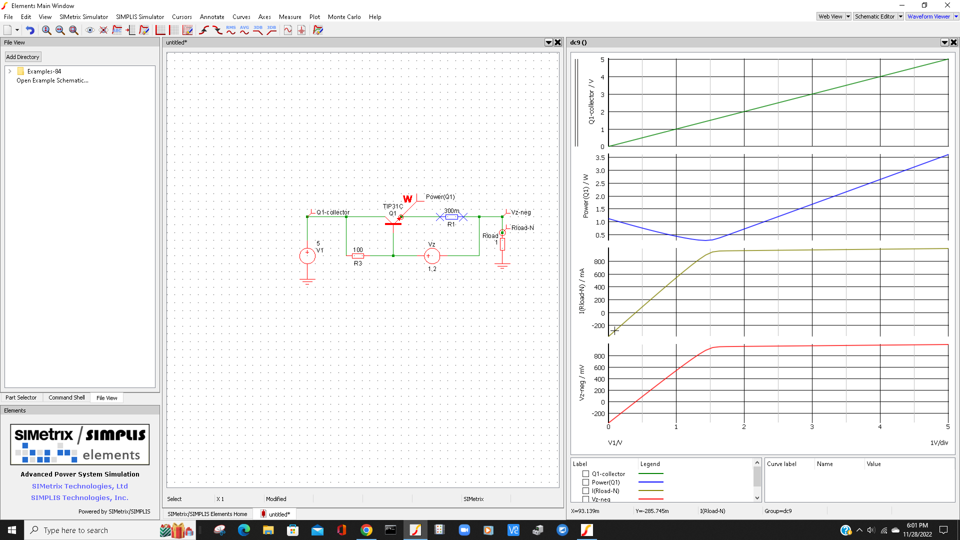Click the taskbar volume icon
This screenshot has width=960, height=540.
[x=871, y=530]
